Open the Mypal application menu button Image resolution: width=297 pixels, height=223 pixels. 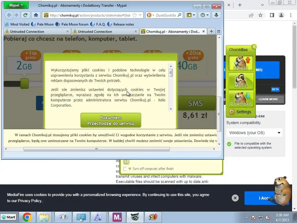pyautogui.click(x=16, y=5)
